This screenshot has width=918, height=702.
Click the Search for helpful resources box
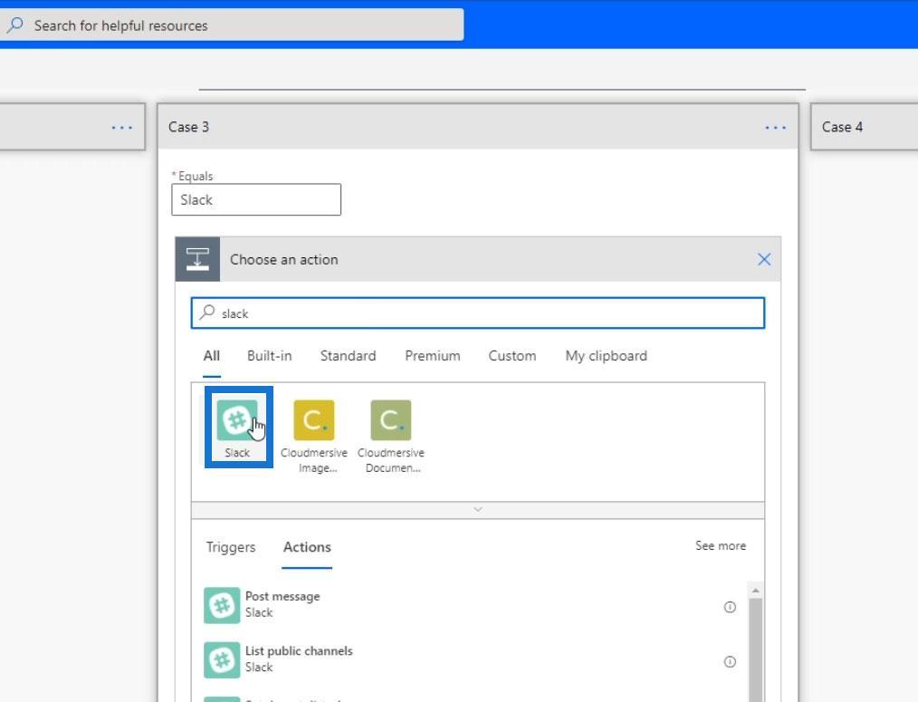point(232,25)
